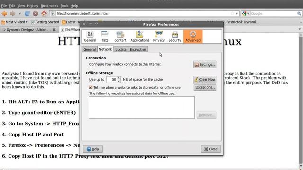Select the General preferences pane icon
Screen dimensions: 303x170
90,36
